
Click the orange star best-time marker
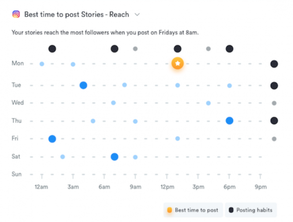tap(178, 63)
